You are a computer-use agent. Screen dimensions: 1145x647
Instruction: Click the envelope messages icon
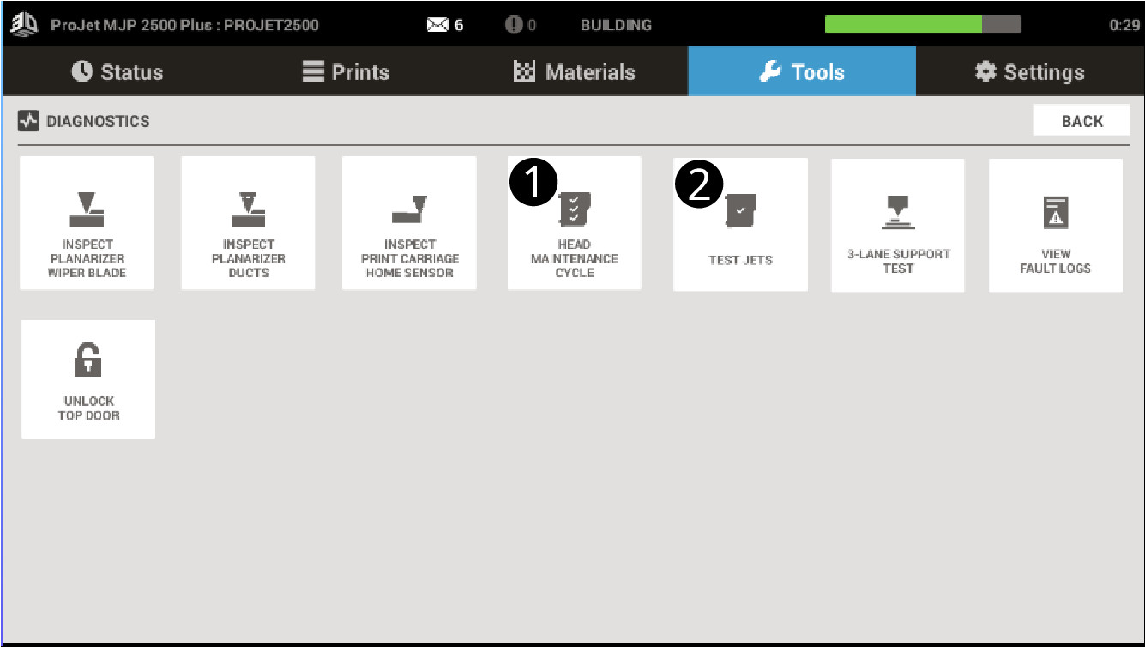click(437, 25)
